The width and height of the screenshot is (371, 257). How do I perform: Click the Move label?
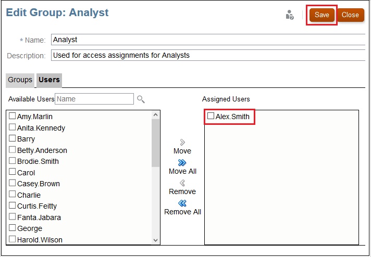point(182,151)
